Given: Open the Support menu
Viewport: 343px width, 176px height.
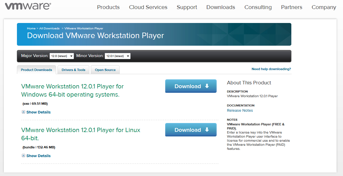Looking at the screenshot, I should pos(187,7).
